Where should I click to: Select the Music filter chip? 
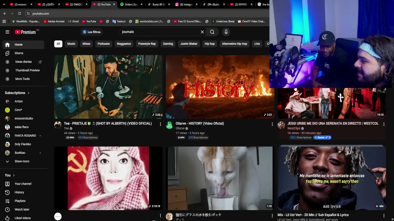(71, 44)
